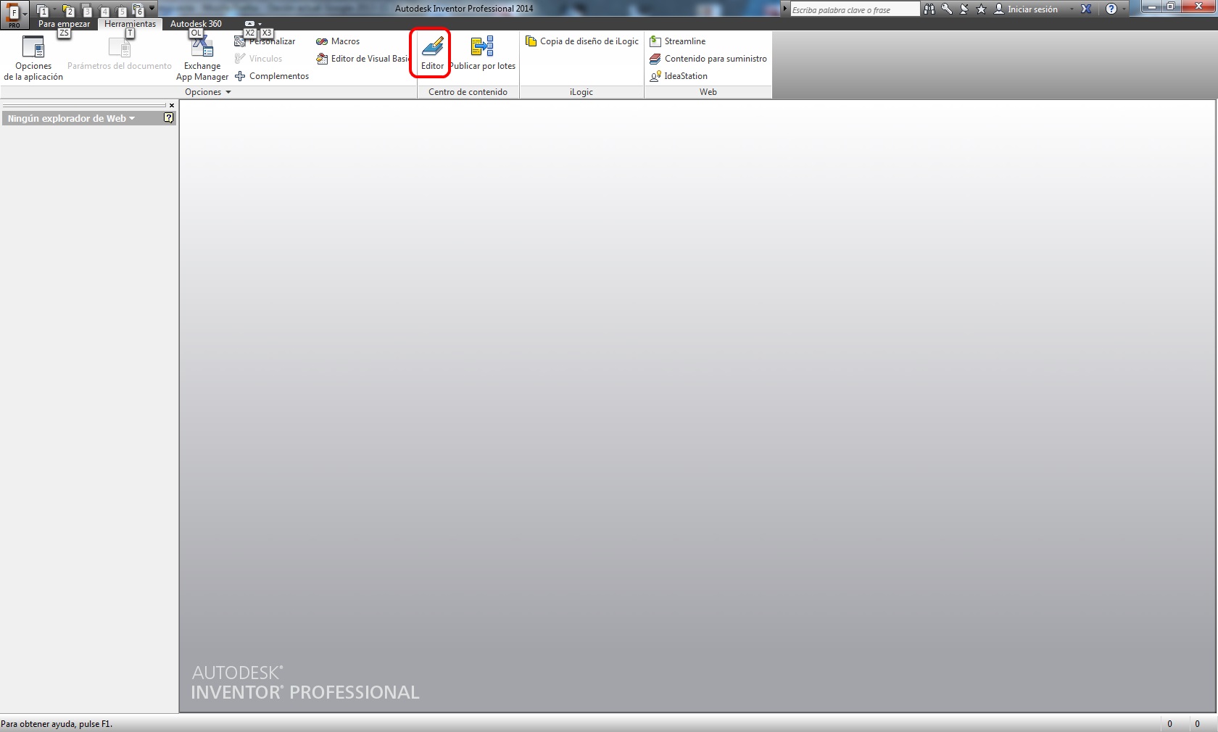Click the key Subscription Center icon

947,9
